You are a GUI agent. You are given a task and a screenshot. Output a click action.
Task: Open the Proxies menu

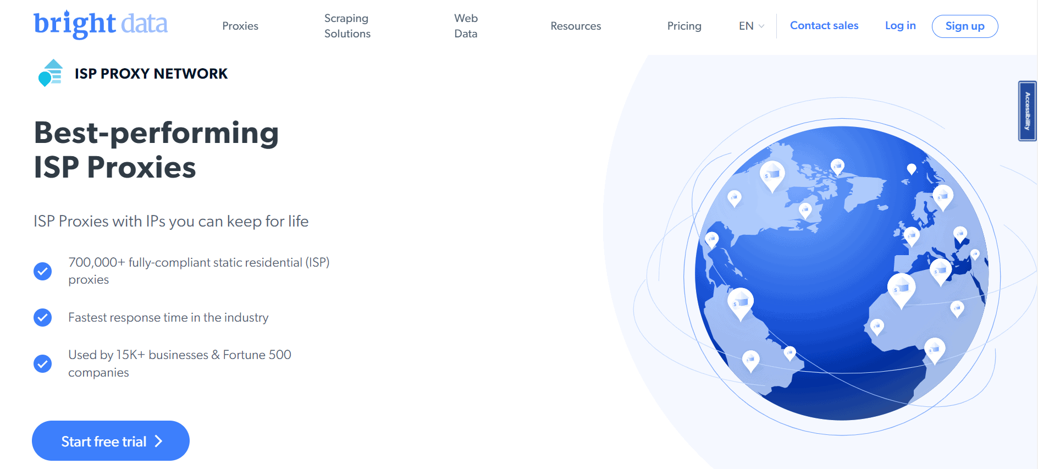(240, 26)
